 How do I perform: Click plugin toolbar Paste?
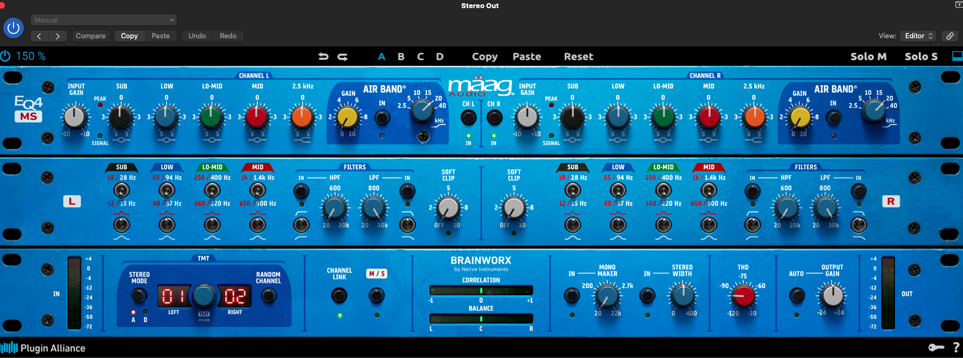(527, 57)
